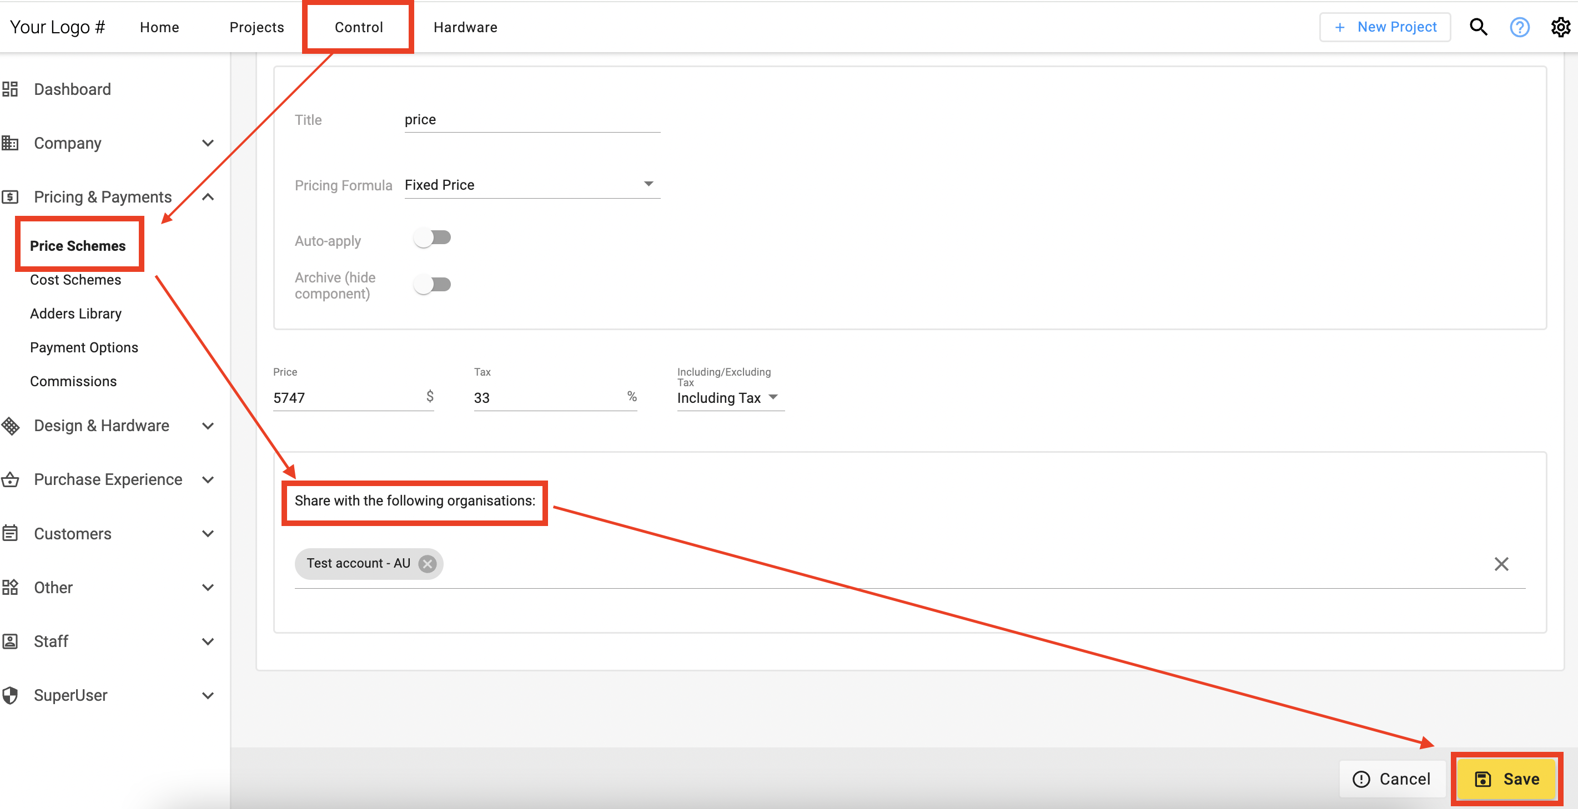Collapse Pricing & Payments chevron
Image resolution: width=1578 pixels, height=809 pixels.
[x=208, y=197]
